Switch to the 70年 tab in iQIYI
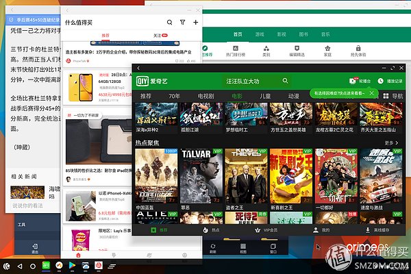This screenshot has width=411, height=274. click(174, 96)
